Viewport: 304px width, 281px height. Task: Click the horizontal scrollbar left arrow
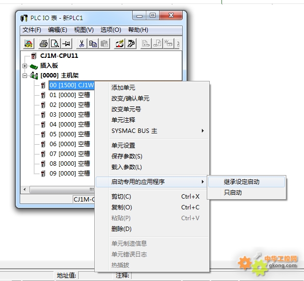tap(25, 189)
